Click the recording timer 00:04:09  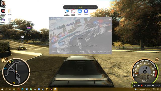[x=148, y=85]
